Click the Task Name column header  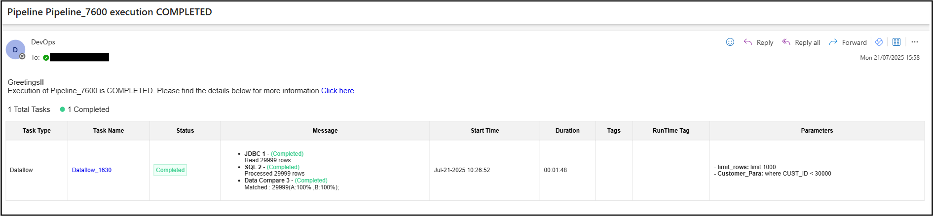109,131
